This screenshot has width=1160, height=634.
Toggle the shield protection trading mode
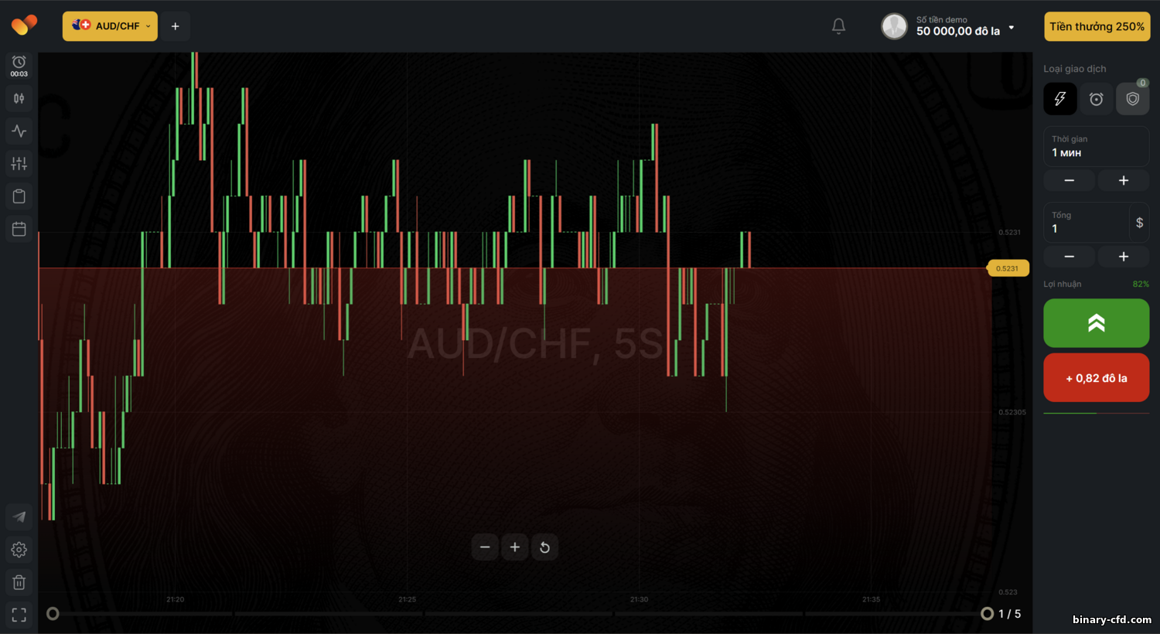click(x=1132, y=98)
